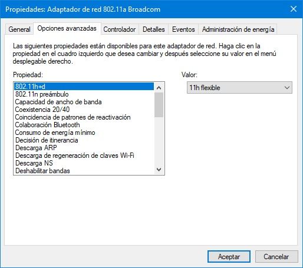Go to the Eventos tab
This screenshot has height=268, width=303.
[183, 29]
